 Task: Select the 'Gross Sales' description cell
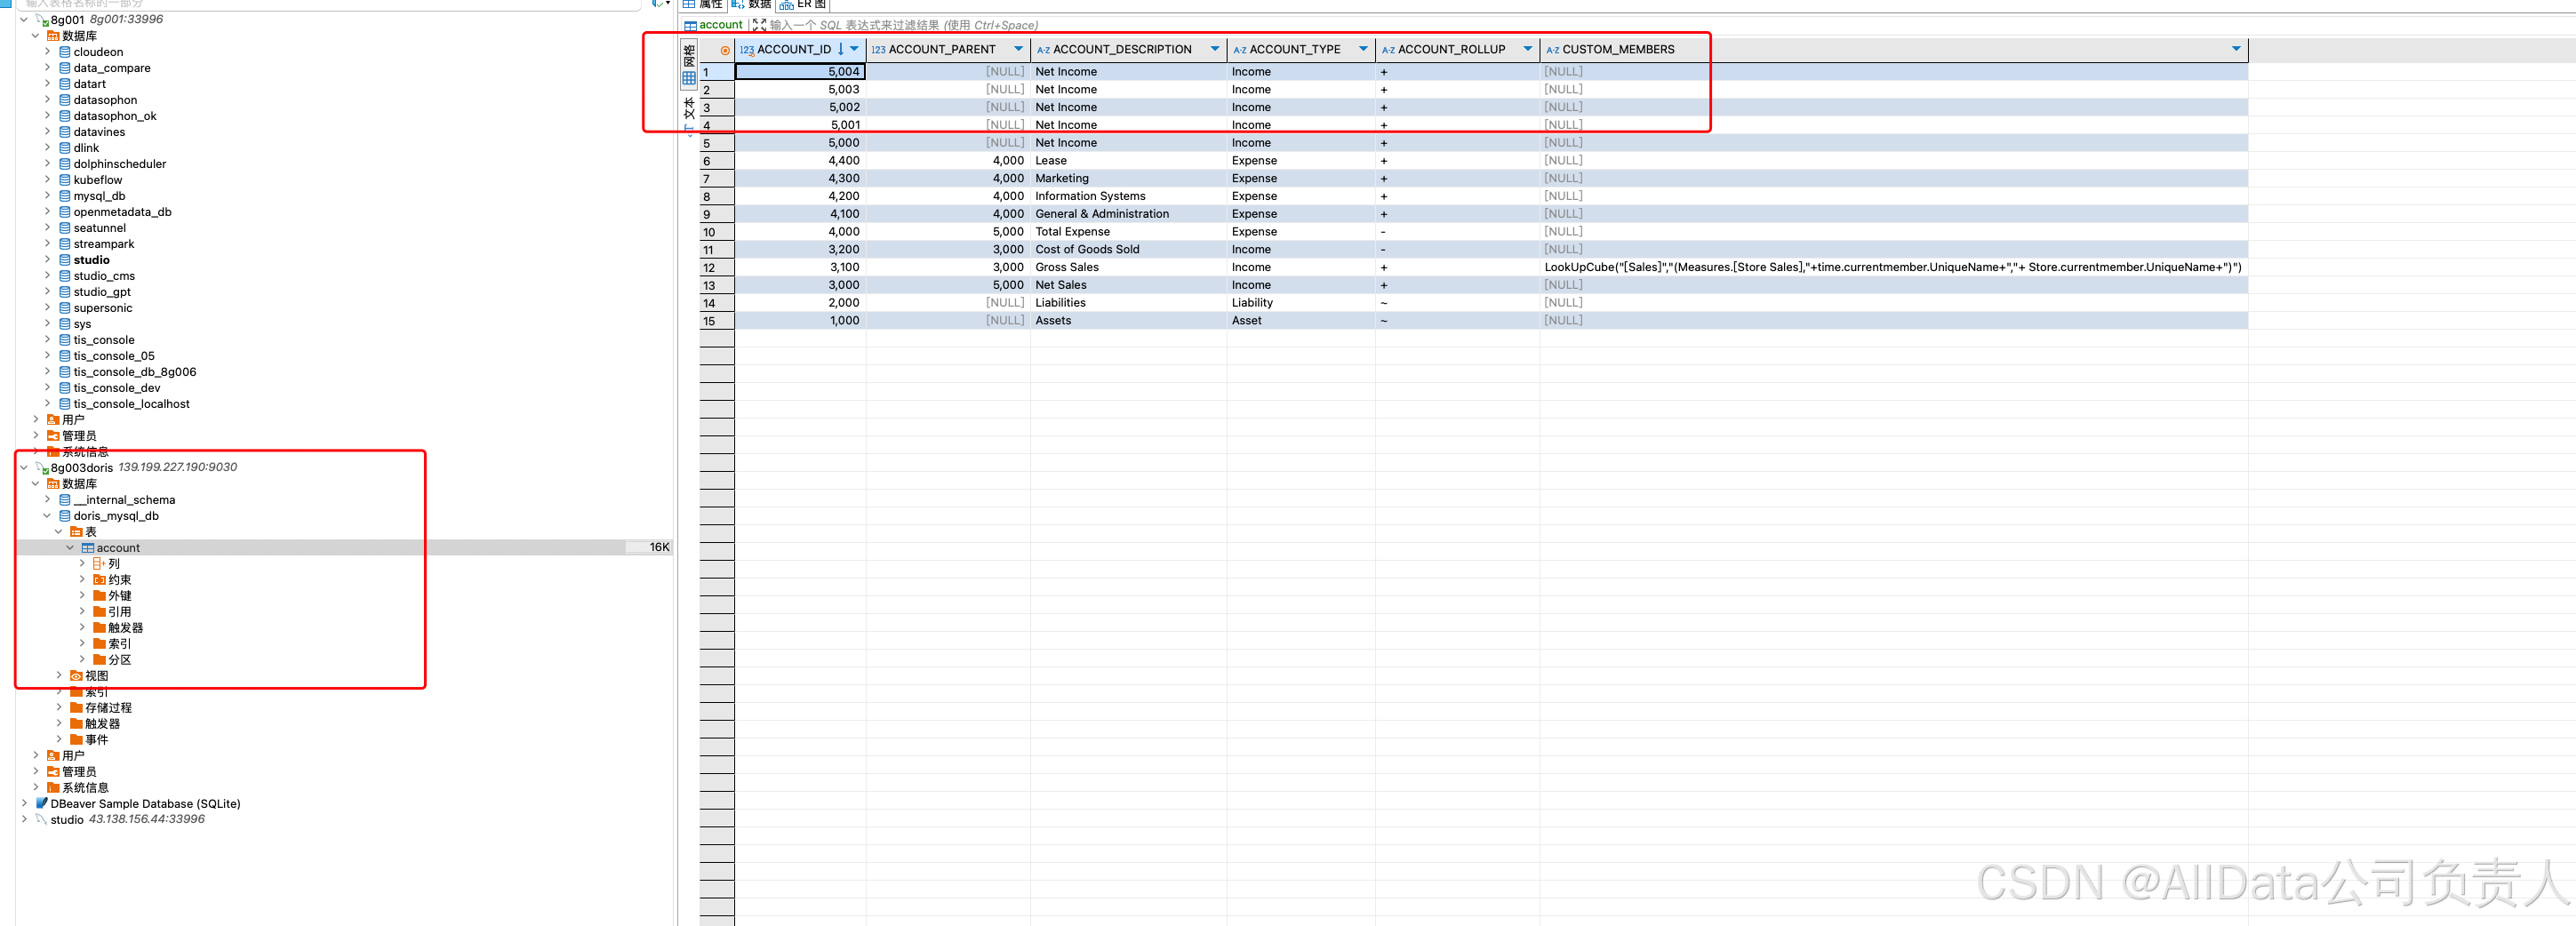click(1128, 267)
